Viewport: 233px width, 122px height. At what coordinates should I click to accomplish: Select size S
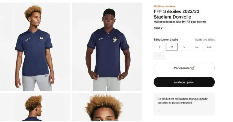(159, 47)
